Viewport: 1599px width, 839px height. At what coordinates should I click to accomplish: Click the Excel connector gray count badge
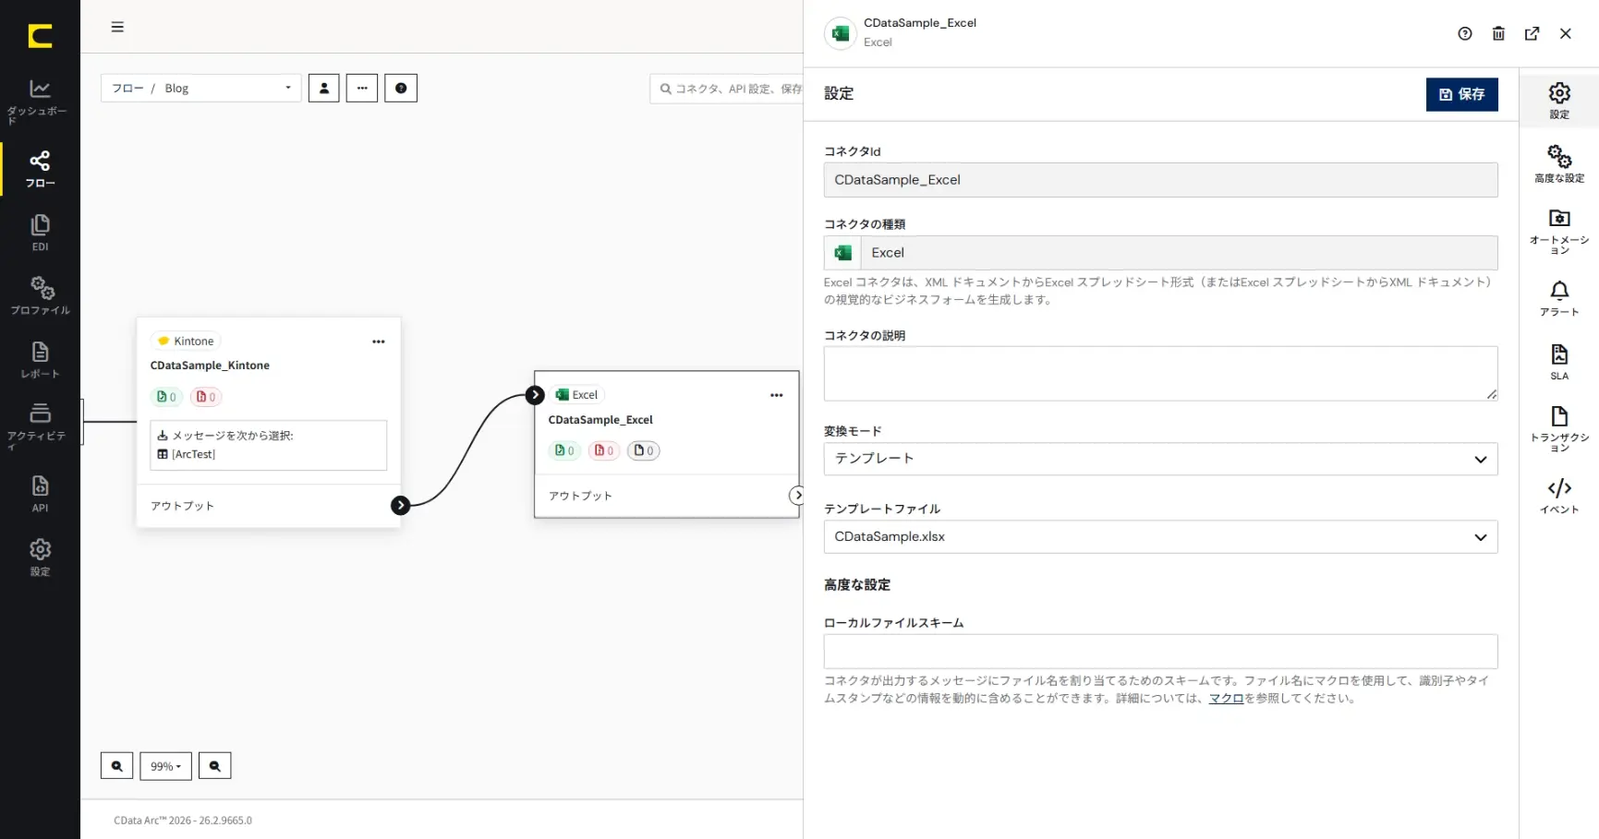pos(644,450)
